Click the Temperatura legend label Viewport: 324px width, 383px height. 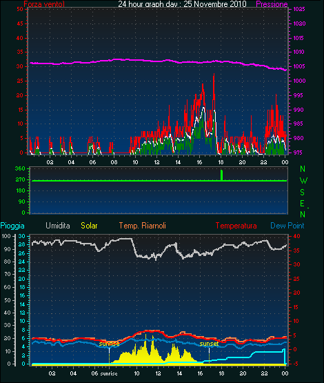coord(236,226)
